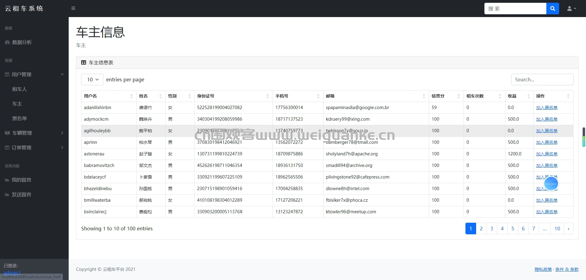Sort table by 信誉分 column
The width and height of the screenshot is (586, 280).
point(446,96)
